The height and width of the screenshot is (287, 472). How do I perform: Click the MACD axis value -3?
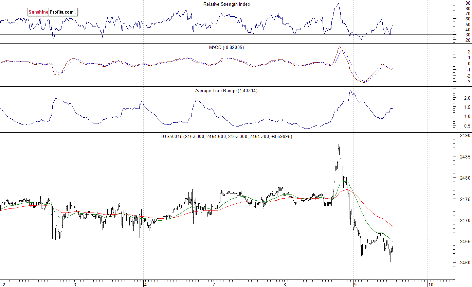(468, 82)
